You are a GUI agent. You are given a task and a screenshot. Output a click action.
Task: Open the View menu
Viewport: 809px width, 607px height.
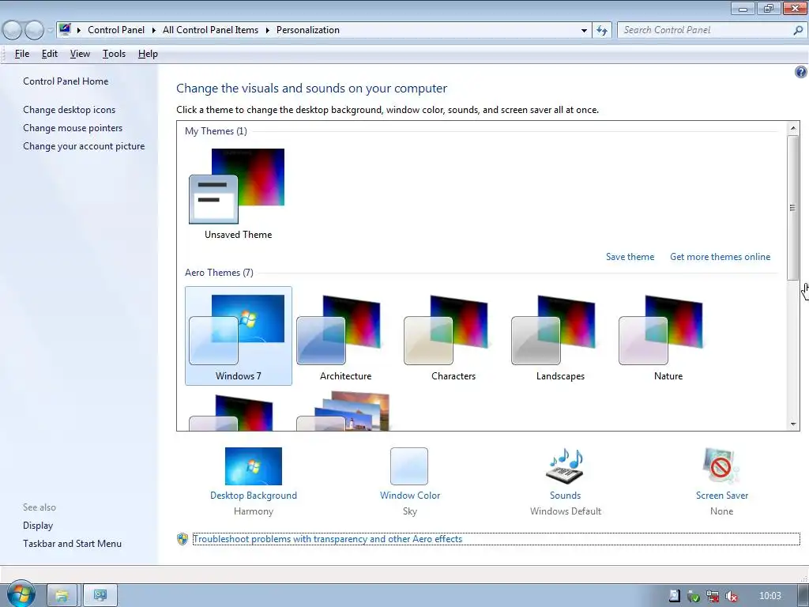coord(80,54)
